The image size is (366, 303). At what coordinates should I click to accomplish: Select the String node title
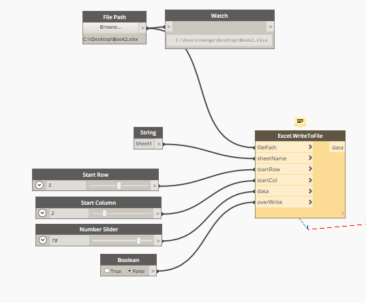click(x=148, y=132)
